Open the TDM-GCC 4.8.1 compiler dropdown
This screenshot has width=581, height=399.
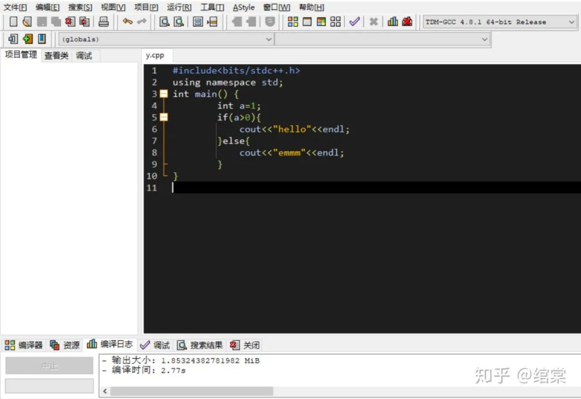(x=499, y=22)
